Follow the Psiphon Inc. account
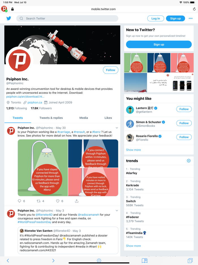This screenshot has width=198, height=265. [x=110, y=70]
